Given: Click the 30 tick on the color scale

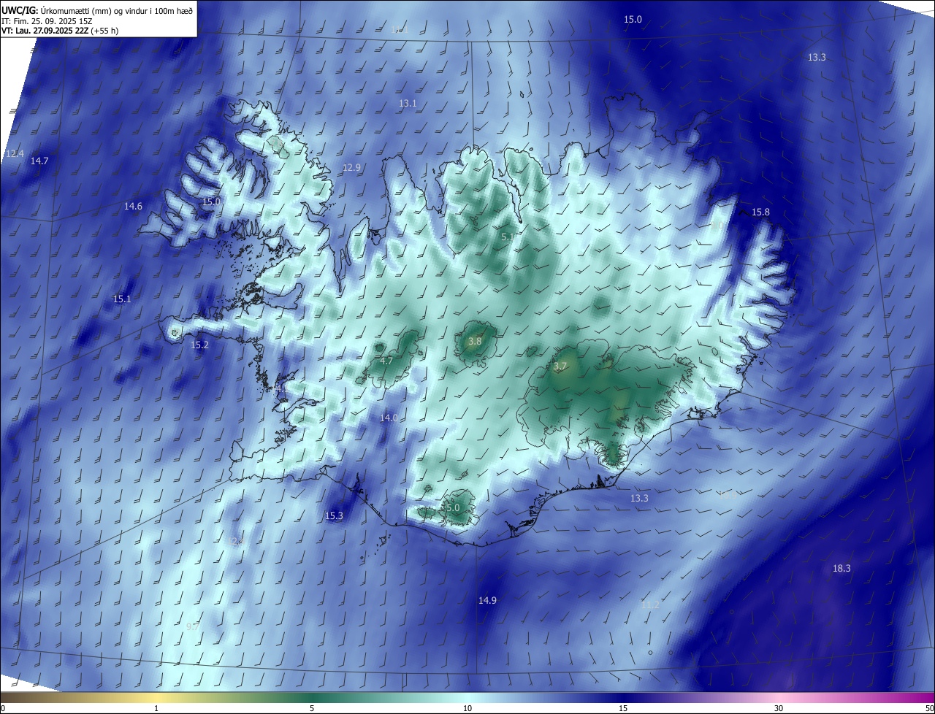Looking at the screenshot, I should 779,709.
